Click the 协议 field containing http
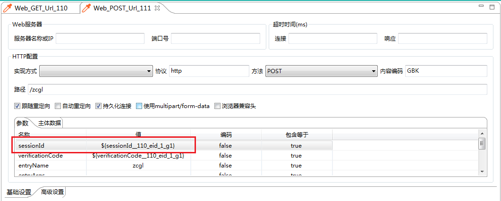The image size is (501, 201). [209, 71]
